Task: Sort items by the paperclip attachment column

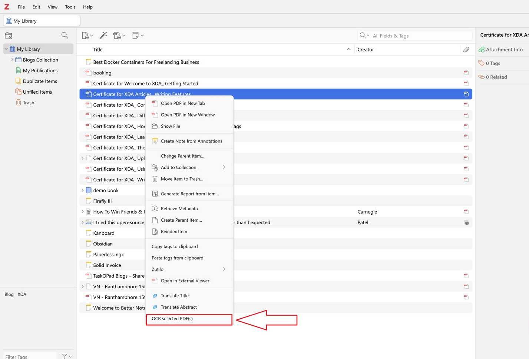Action: coord(466,49)
